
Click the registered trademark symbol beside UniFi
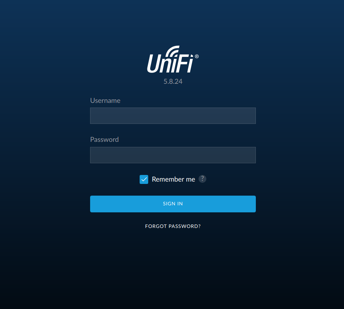click(x=197, y=57)
